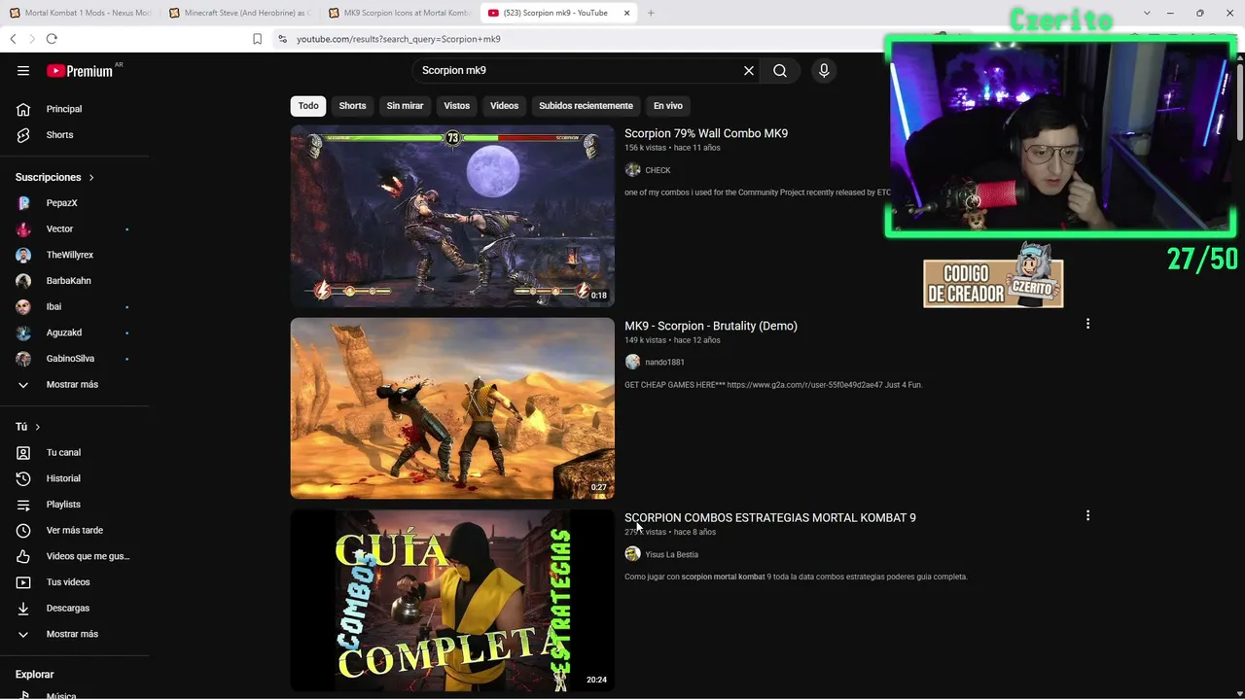Click description starting "Como jugar con scorpion"
This screenshot has width=1245, height=700.
point(796,577)
